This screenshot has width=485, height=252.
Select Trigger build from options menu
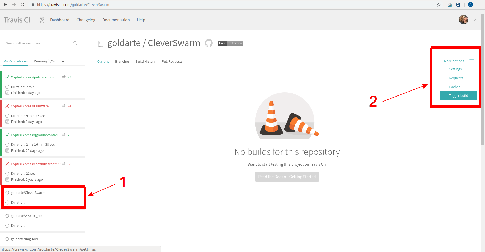coord(458,95)
